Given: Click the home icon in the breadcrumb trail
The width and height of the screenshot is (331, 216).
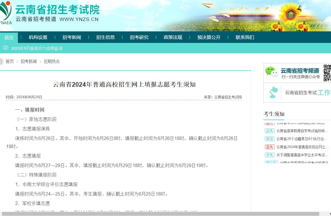Looking at the screenshot, I should 2,61.
